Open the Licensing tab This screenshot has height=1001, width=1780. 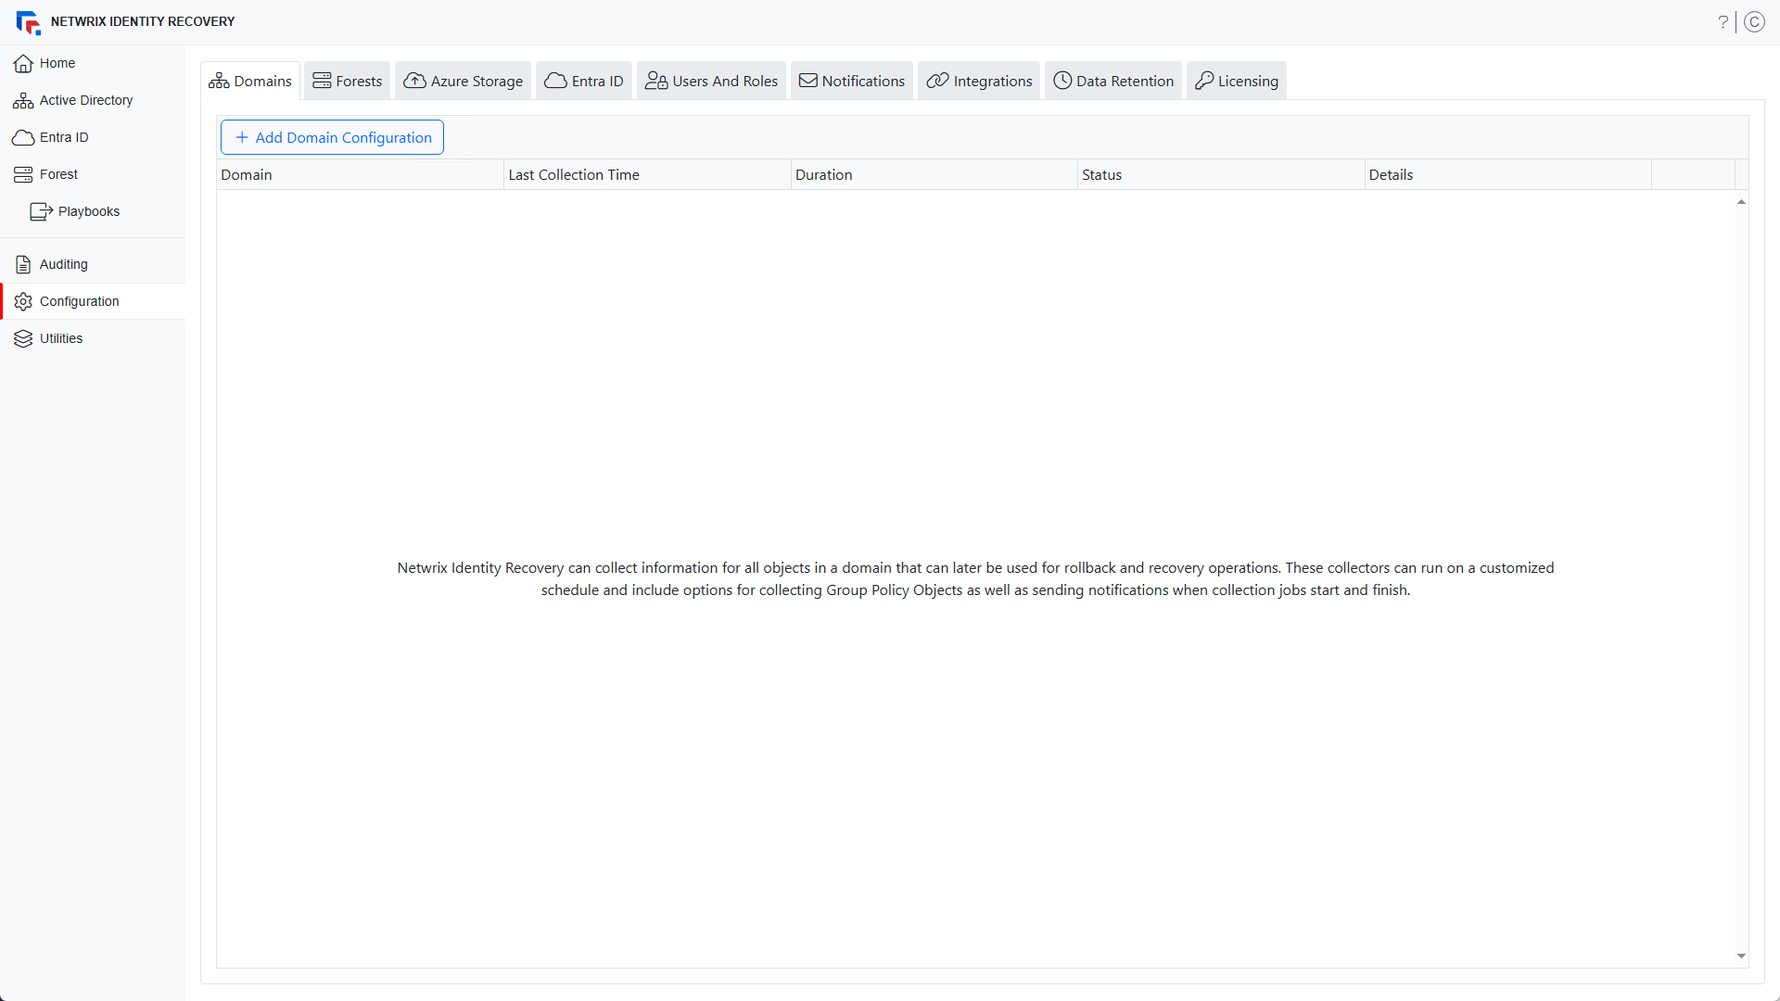click(x=1237, y=81)
